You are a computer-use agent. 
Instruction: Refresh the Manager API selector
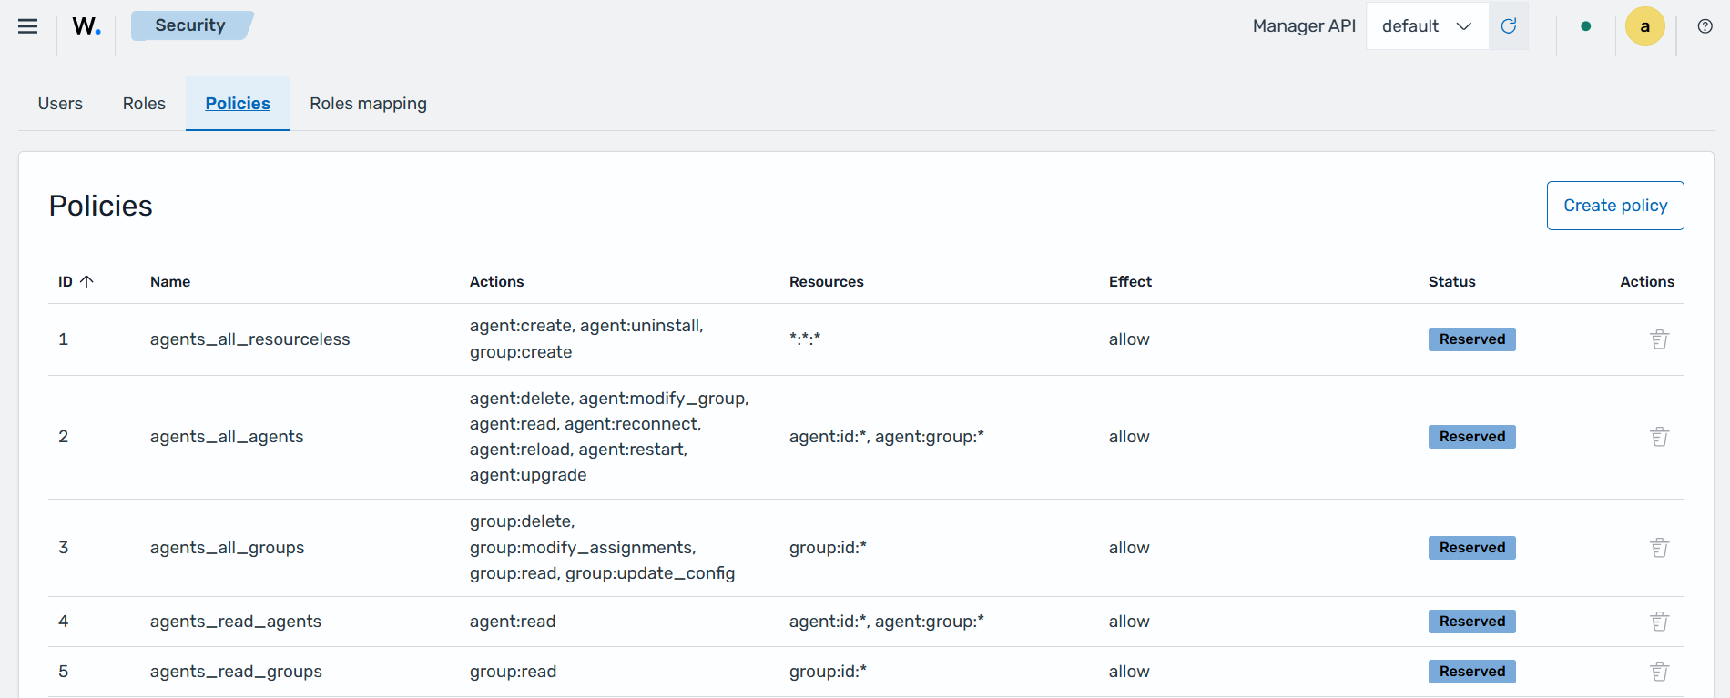pyautogui.click(x=1509, y=26)
